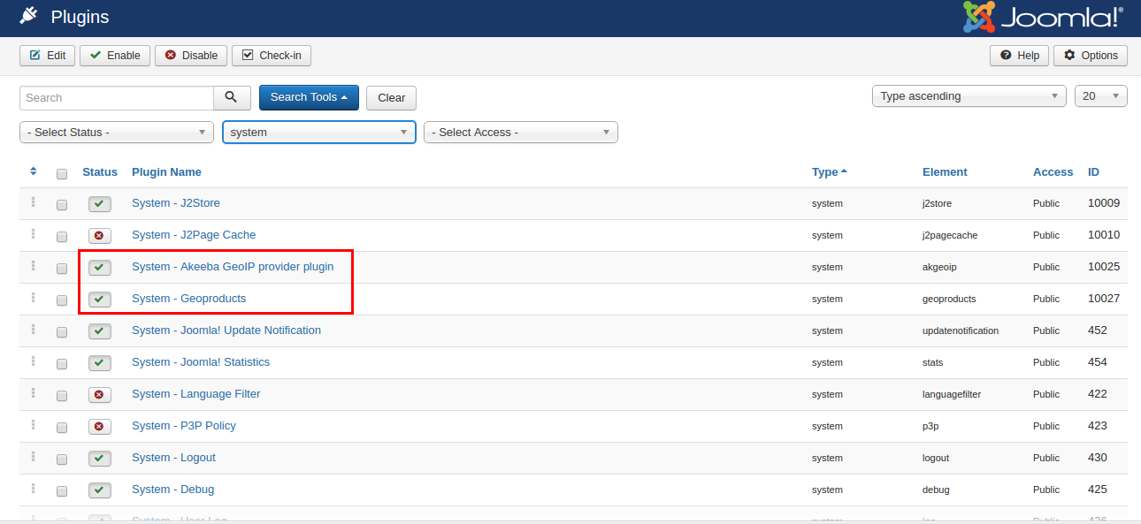Screen dimensions: 1141x524
Task: Sort by Type column header
Action: click(829, 172)
